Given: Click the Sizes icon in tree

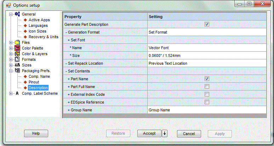Looking at the screenshot, I should coord(17,65).
